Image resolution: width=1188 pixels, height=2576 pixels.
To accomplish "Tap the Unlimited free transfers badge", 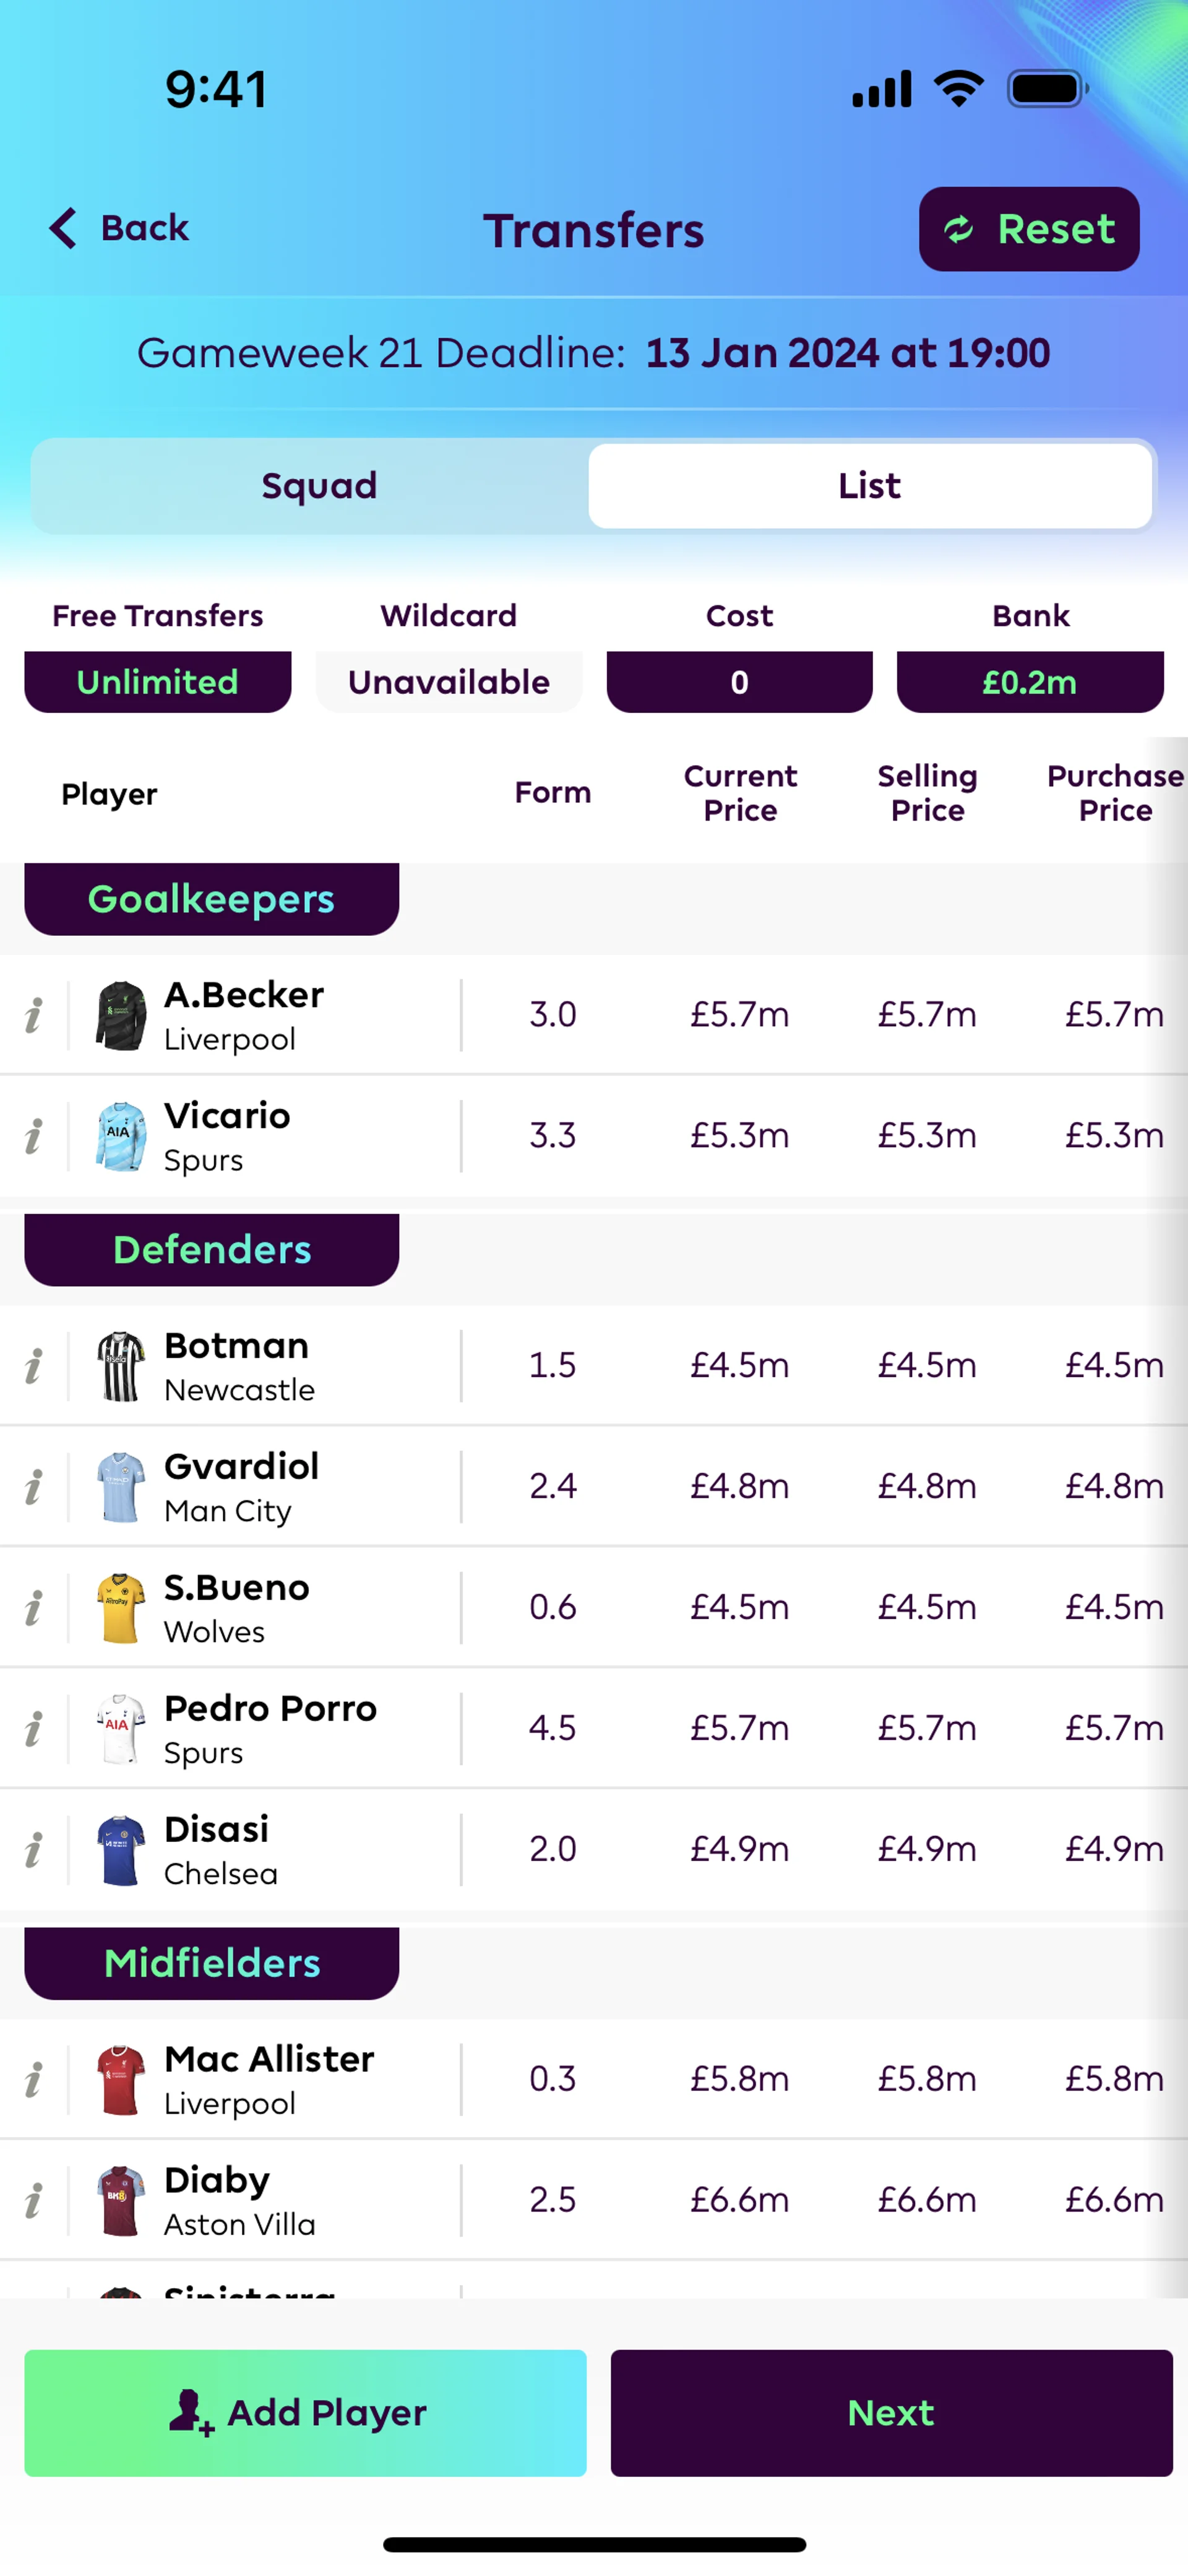I will click(x=158, y=682).
